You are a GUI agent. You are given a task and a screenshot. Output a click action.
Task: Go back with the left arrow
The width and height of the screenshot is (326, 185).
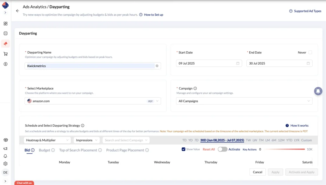18,11
